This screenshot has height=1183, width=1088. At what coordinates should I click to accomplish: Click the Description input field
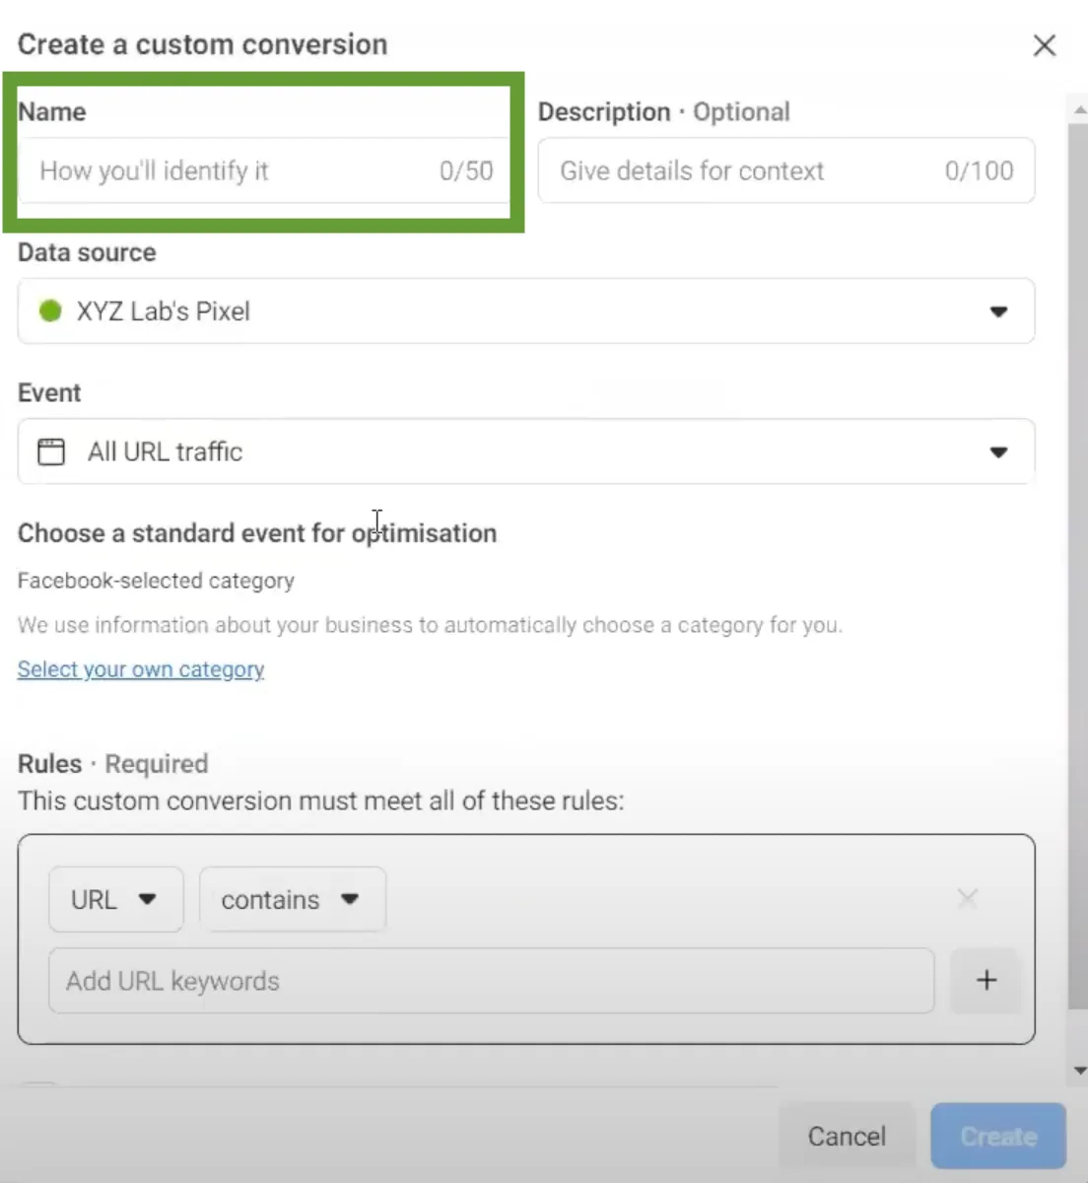[786, 171]
